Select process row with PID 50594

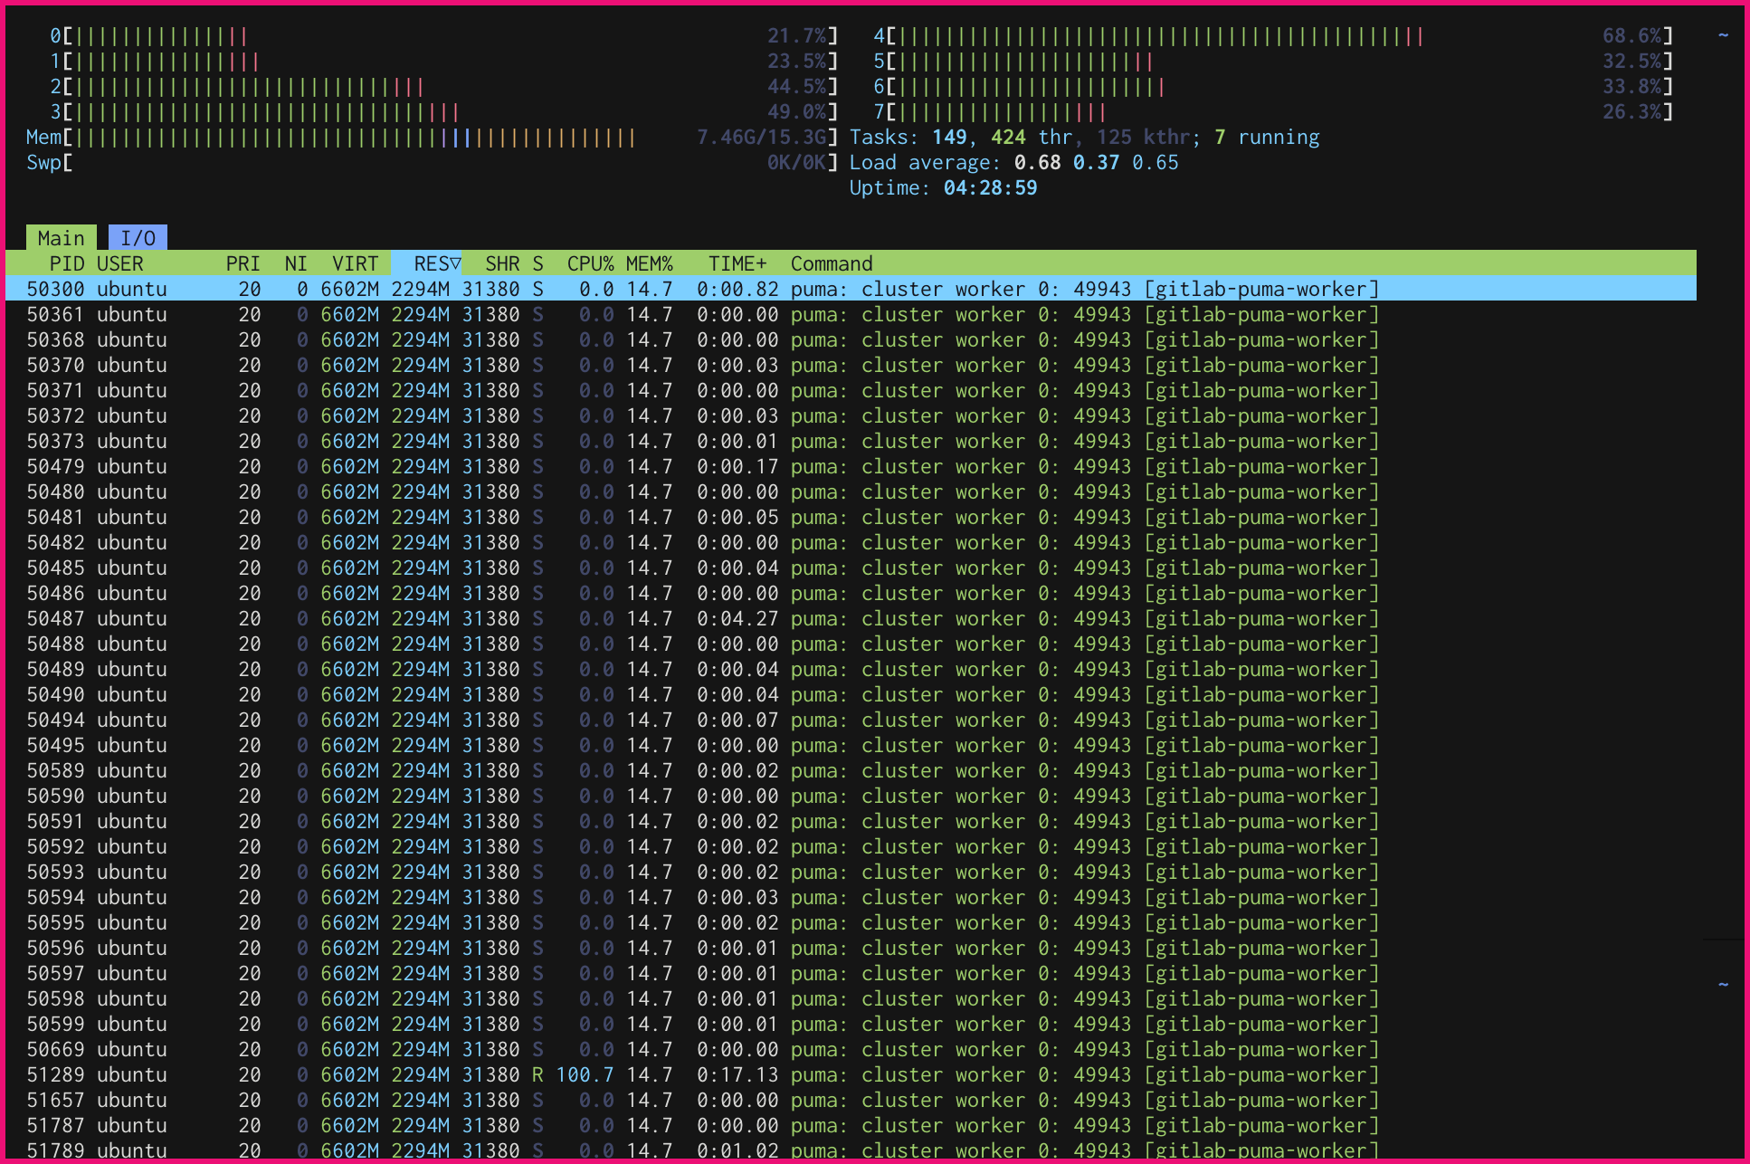[x=851, y=897]
